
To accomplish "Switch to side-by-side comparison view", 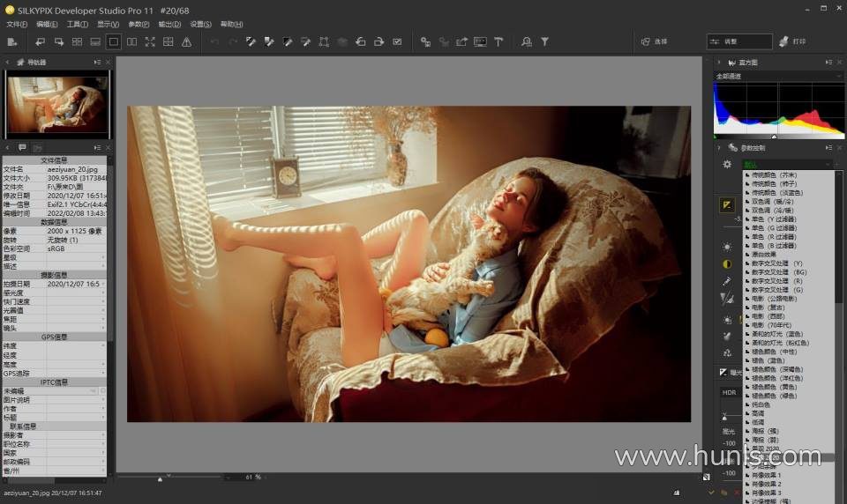I will tap(131, 41).
